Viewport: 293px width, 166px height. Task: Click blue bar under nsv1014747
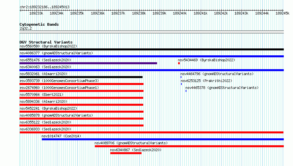click(163, 139)
